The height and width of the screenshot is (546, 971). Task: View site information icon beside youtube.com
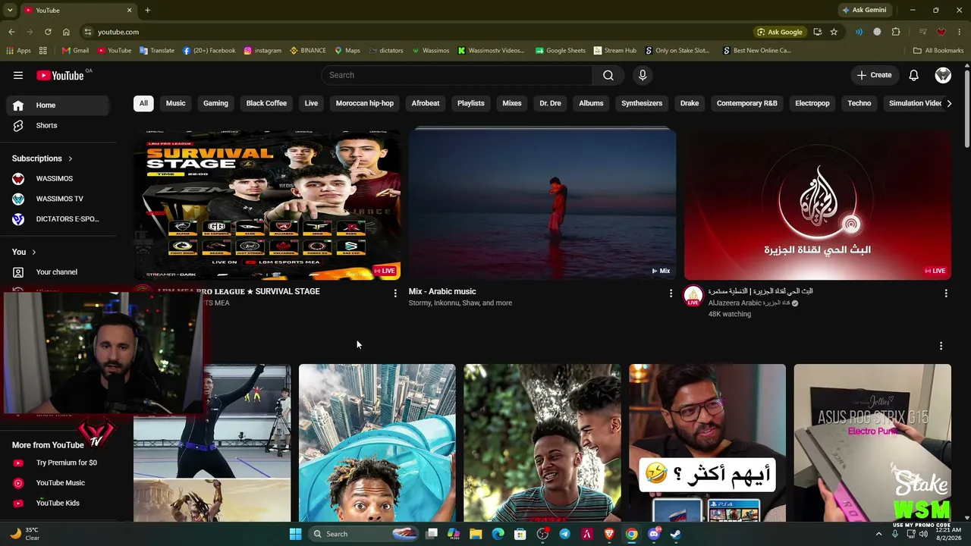[x=88, y=32]
